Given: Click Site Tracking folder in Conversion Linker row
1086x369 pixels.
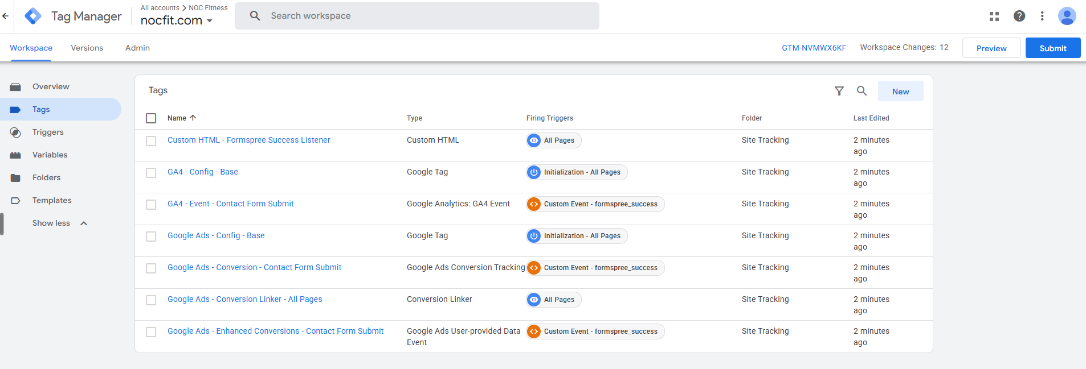Looking at the screenshot, I should [765, 299].
